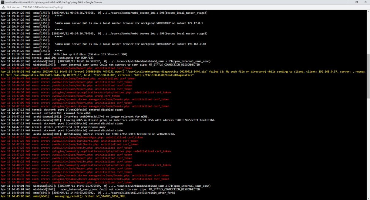The height and width of the screenshot is (200, 370).
Task: Click the "Leaving mDNS multicast group" line
Action: click(x=108, y=120)
